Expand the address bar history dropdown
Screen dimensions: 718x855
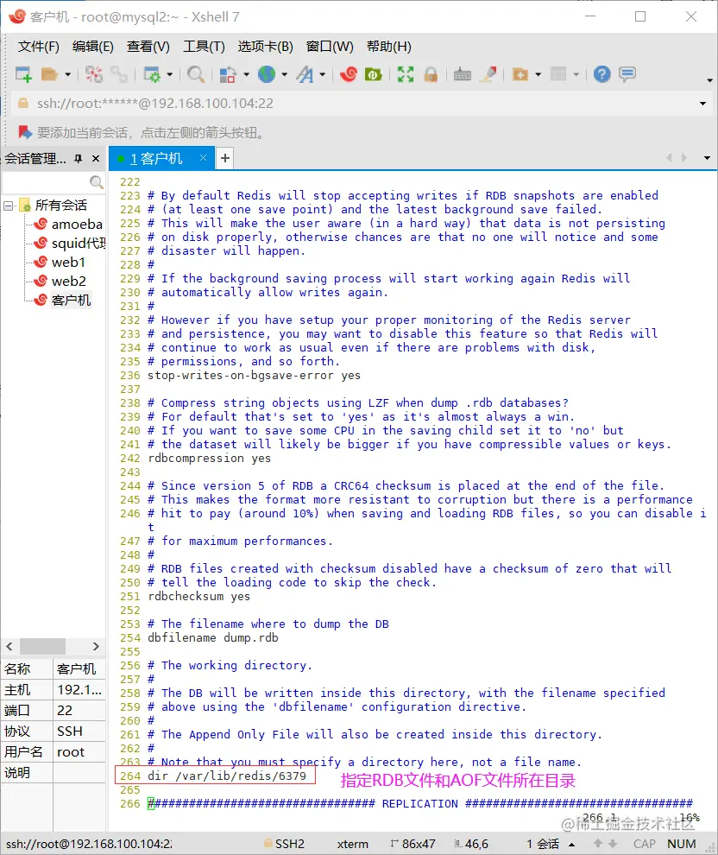tap(702, 104)
